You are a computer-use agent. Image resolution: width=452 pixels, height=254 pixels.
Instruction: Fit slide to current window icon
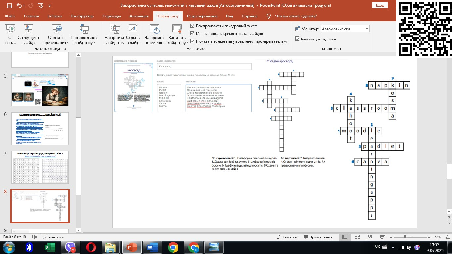click(x=448, y=237)
